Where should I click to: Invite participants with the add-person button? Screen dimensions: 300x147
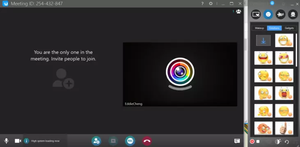[x=96, y=141]
